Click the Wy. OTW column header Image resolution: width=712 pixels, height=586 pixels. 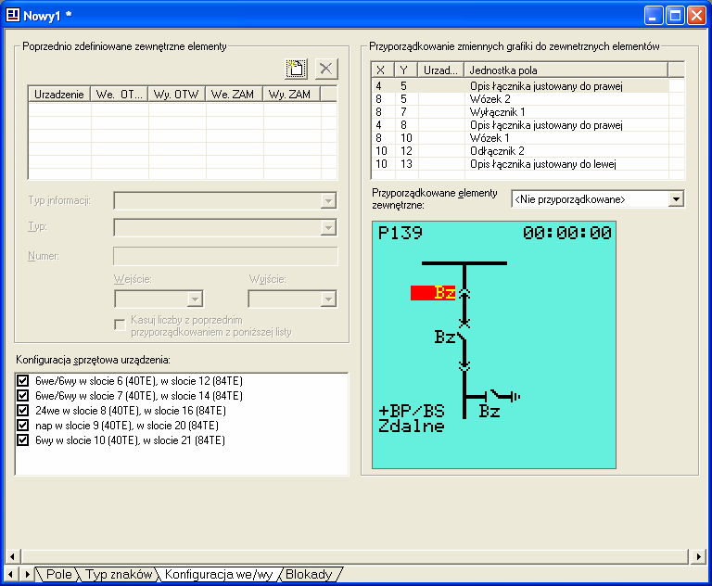coord(176,94)
